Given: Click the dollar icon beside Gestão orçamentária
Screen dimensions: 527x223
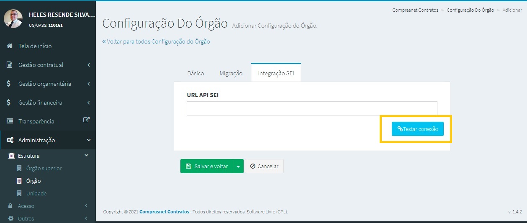Looking at the screenshot, I should [x=9, y=84].
